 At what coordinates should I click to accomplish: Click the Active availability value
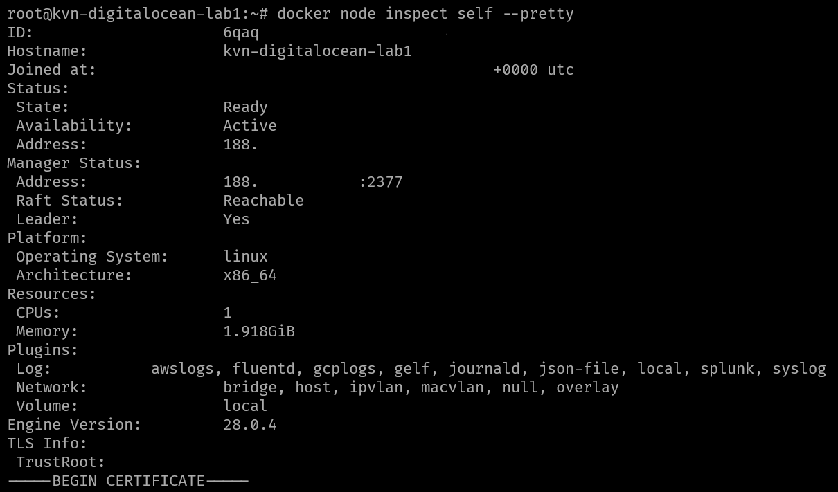coord(249,126)
